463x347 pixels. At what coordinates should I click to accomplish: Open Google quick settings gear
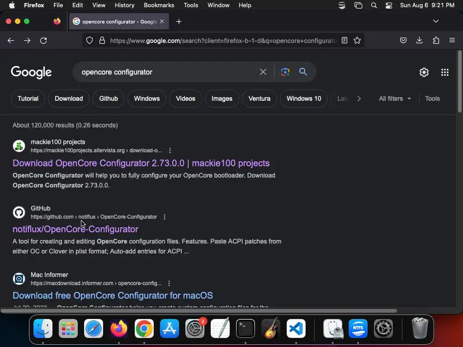(424, 72)
